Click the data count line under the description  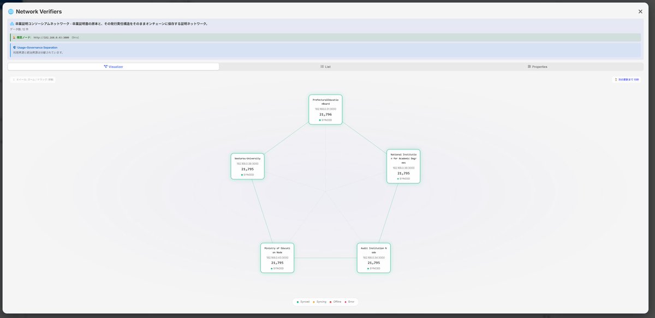pos(19,29)
